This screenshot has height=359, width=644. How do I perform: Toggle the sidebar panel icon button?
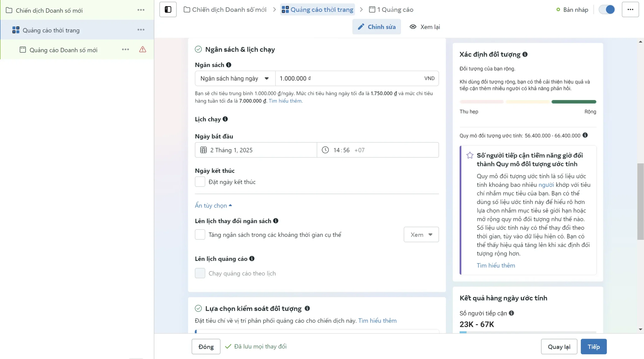click(168, 10)
